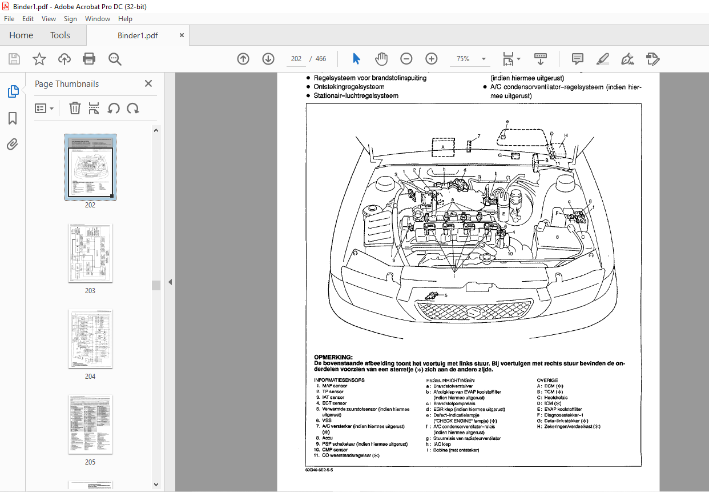This screenshot has width=709, height=492.
Task: Add a sticky note comment
Action: coord(577,59)
